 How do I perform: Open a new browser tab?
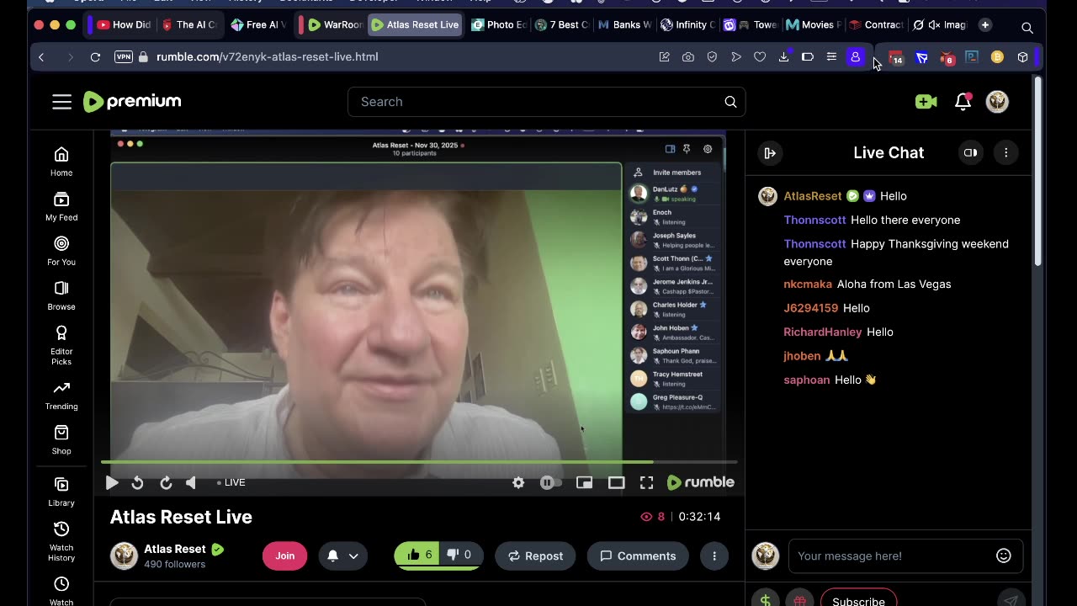pyautogui.click(x=985, y=24)
